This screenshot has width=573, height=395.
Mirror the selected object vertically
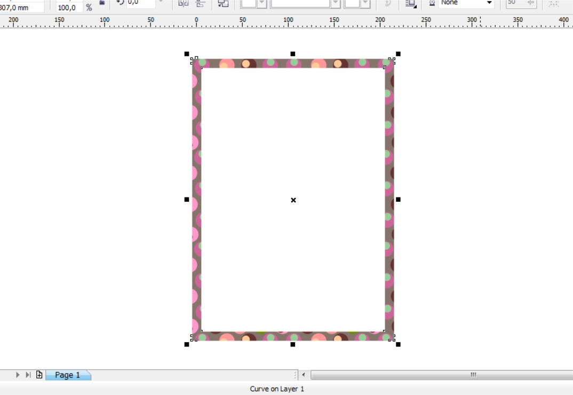(201, 3)
